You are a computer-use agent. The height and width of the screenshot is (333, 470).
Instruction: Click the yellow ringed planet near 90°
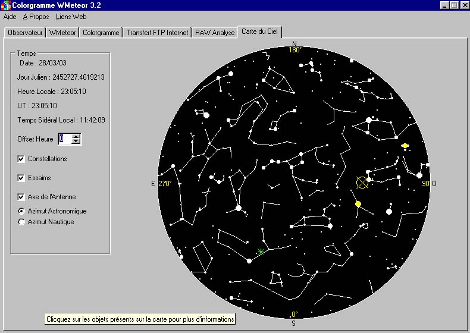click(405, 146)
